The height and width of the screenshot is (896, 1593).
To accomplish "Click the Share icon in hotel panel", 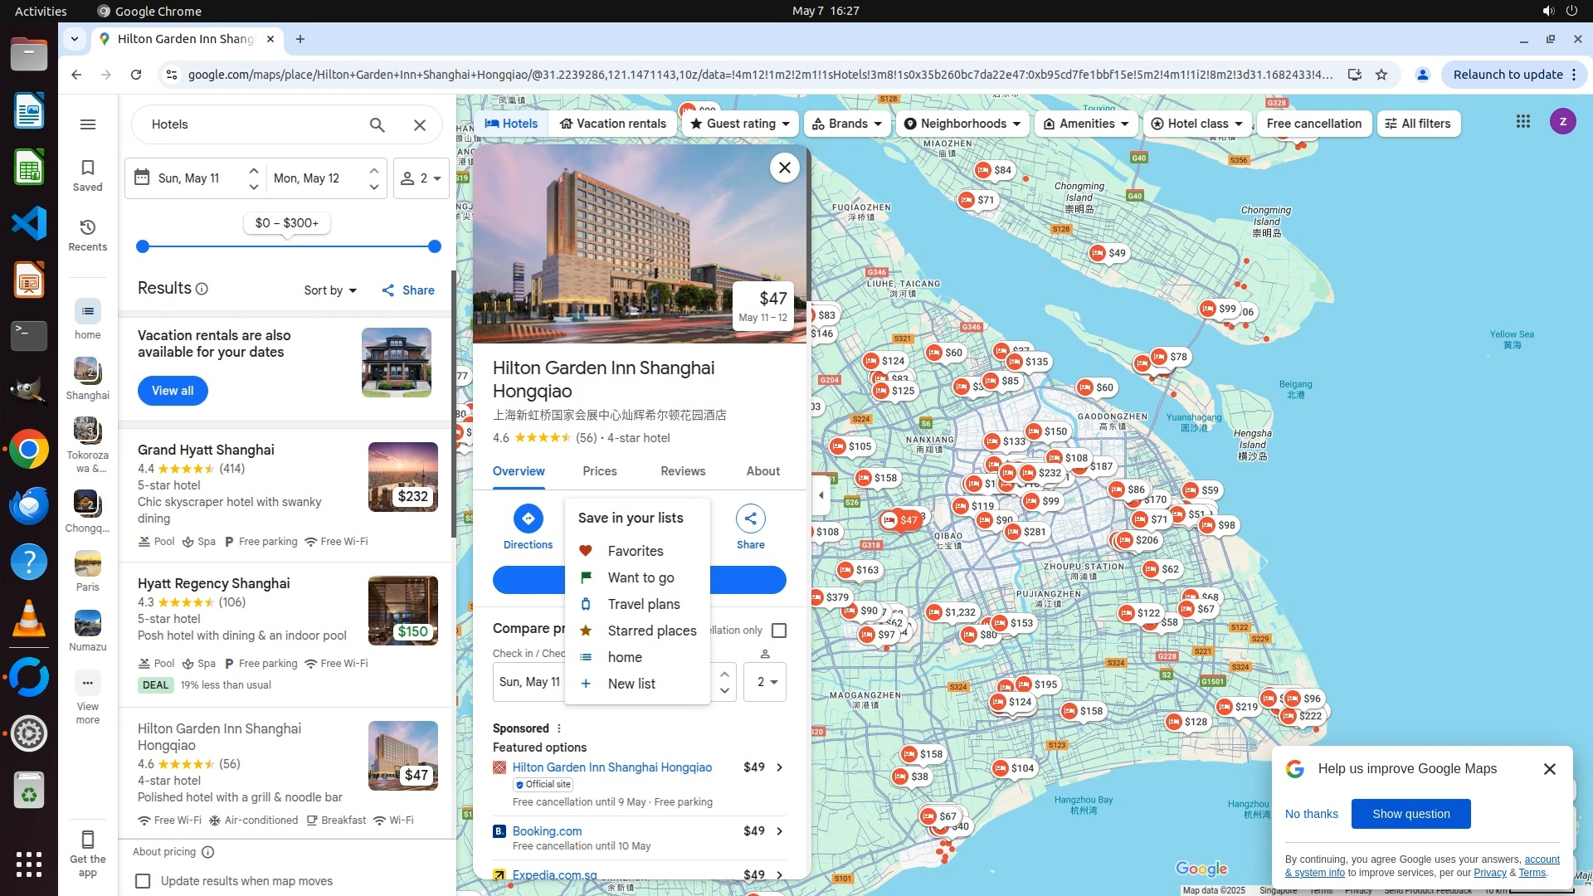I will (x=750, y=519).
